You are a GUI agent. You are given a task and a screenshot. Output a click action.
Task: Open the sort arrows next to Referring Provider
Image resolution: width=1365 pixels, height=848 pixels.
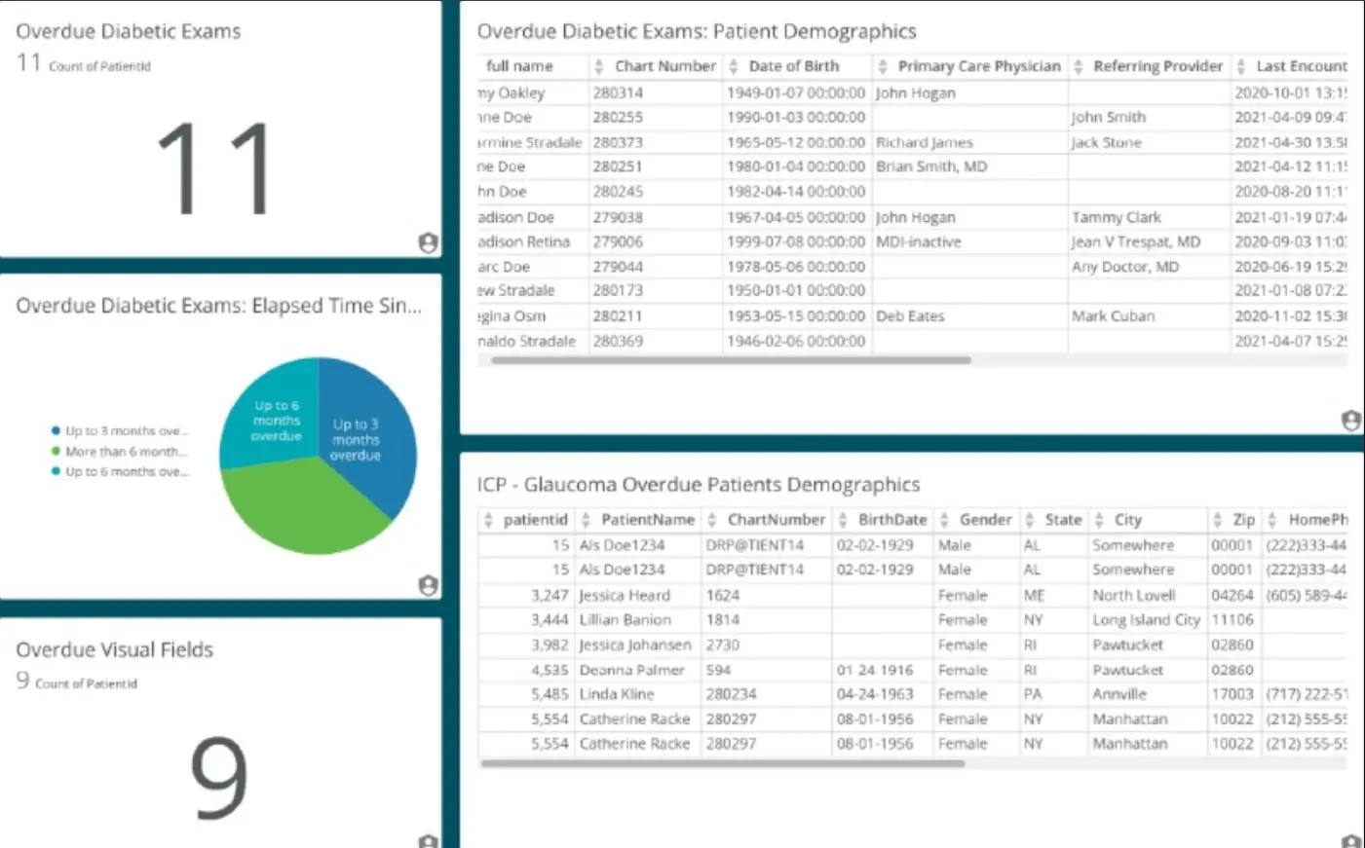[x=1078, y=66]
